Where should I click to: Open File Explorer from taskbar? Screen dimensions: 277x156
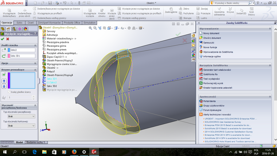tap(44, 152)
